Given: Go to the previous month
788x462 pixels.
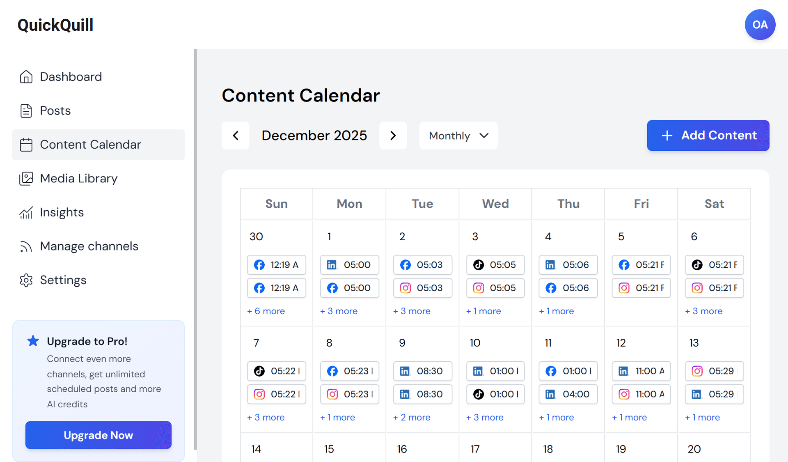Looking at the screenshot, I should [236, 136].
